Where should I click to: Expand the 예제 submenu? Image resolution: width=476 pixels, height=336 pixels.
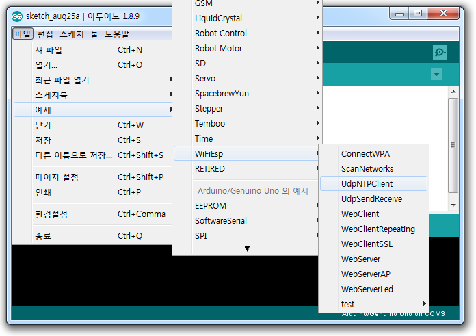pos(93,109)
